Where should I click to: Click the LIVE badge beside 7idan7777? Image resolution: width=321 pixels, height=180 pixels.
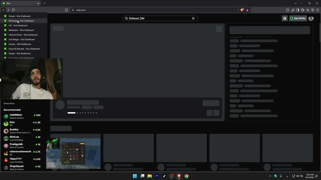tap(37, 159)
